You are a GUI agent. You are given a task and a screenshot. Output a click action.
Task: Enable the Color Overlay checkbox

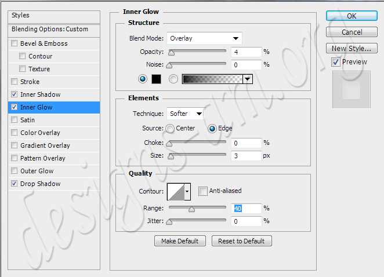pos(15,132)
